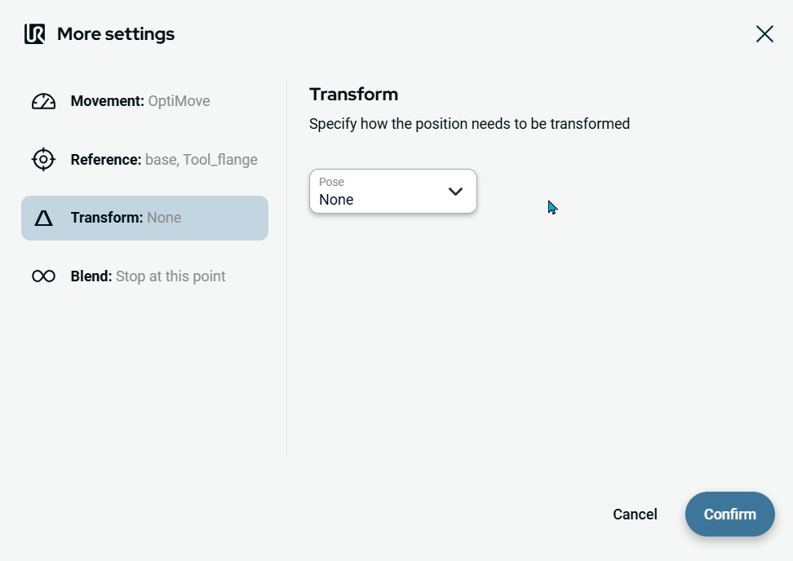Click the None value in the Pose box

point(336,200)
